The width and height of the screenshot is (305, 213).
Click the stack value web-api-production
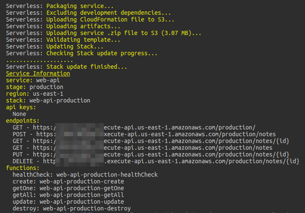tap(59, 100)
